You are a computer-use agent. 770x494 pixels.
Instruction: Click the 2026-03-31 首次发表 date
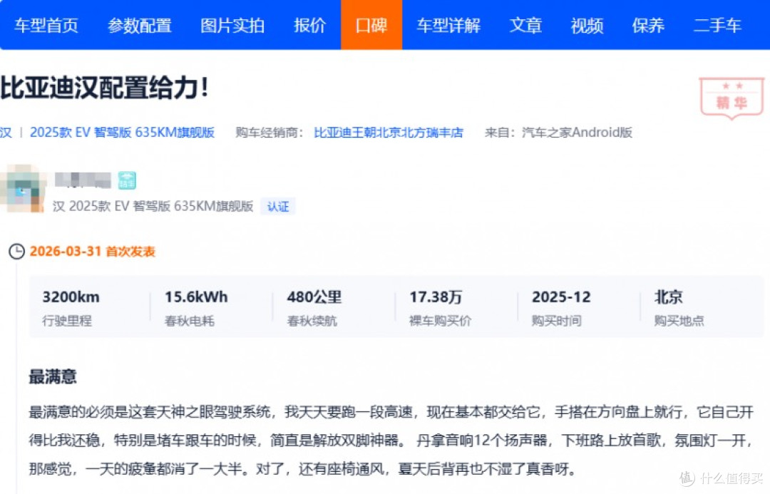[92, 252]
